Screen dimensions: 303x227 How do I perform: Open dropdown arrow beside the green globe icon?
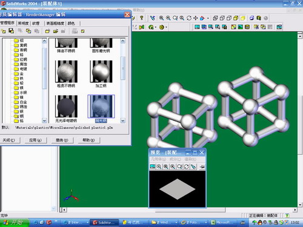[x=156, y=27]
